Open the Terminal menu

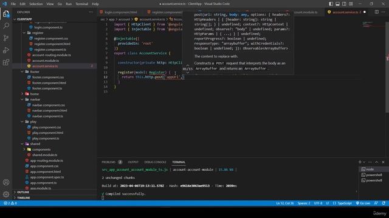coord(81,4)
